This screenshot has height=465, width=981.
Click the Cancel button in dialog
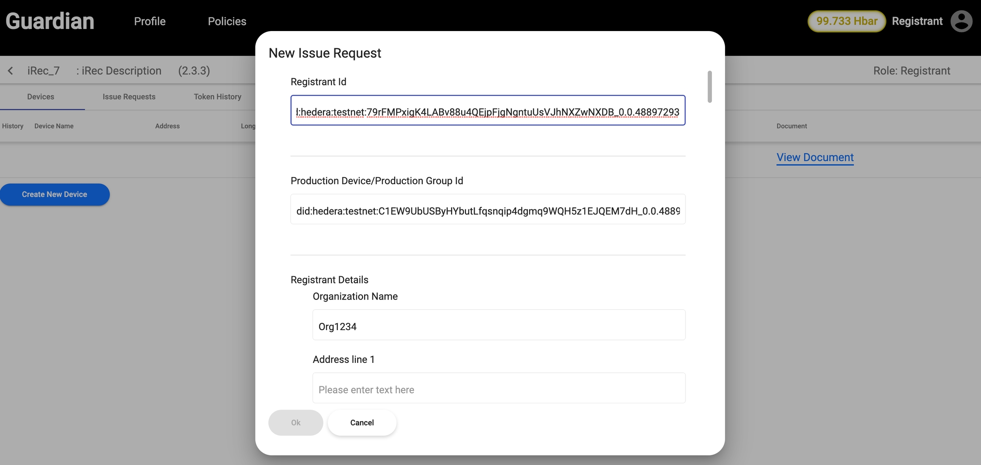(362, 422)
